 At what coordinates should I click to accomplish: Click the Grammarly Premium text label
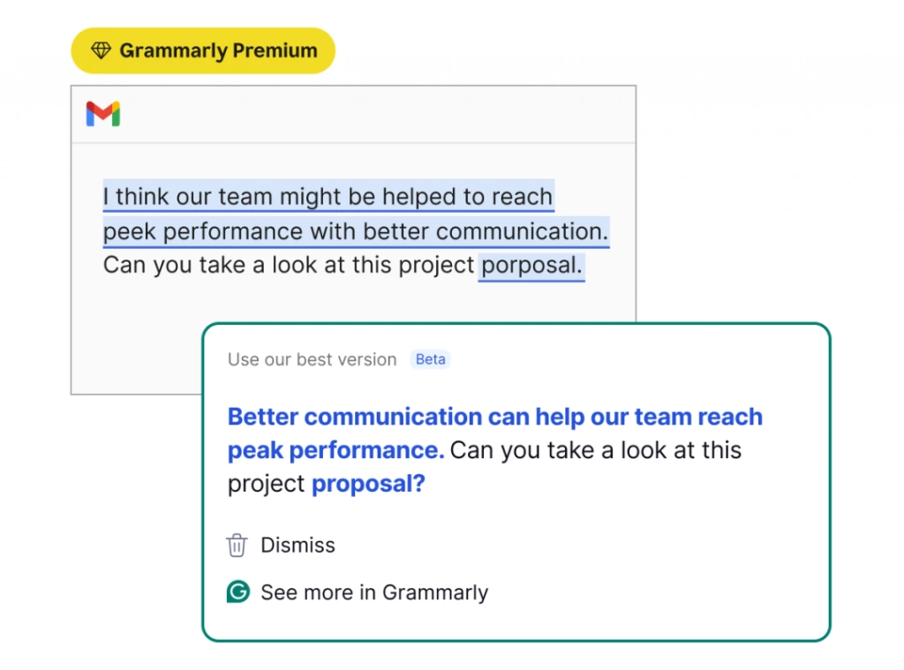pos(219,50)
